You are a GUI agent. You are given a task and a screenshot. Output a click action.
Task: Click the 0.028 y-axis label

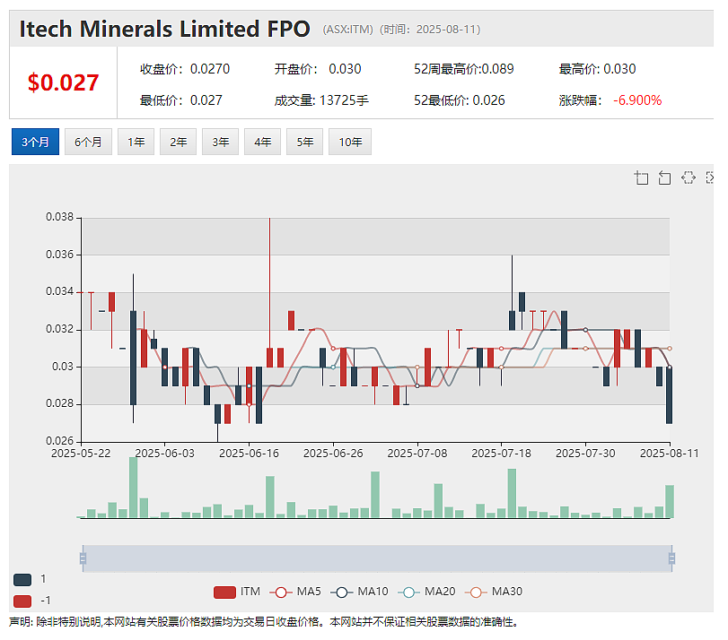tap(59, 403)
